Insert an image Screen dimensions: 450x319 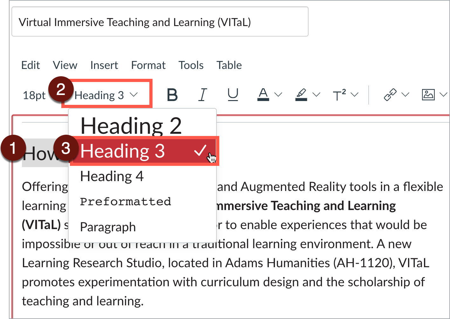click(x=428, y=94)
